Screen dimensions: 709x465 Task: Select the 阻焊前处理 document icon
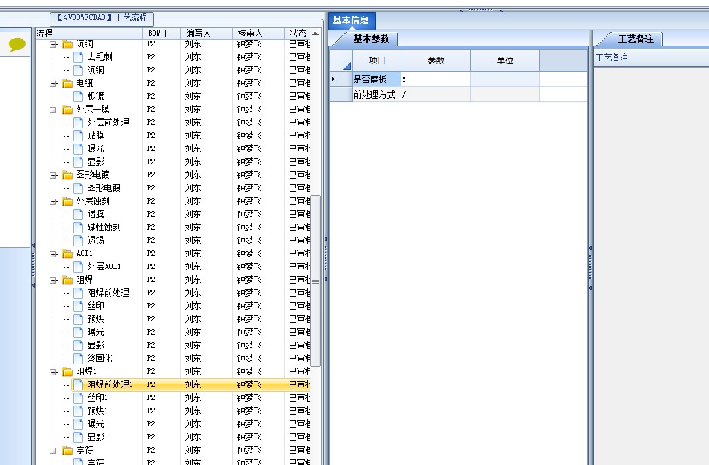click(78, 293)
